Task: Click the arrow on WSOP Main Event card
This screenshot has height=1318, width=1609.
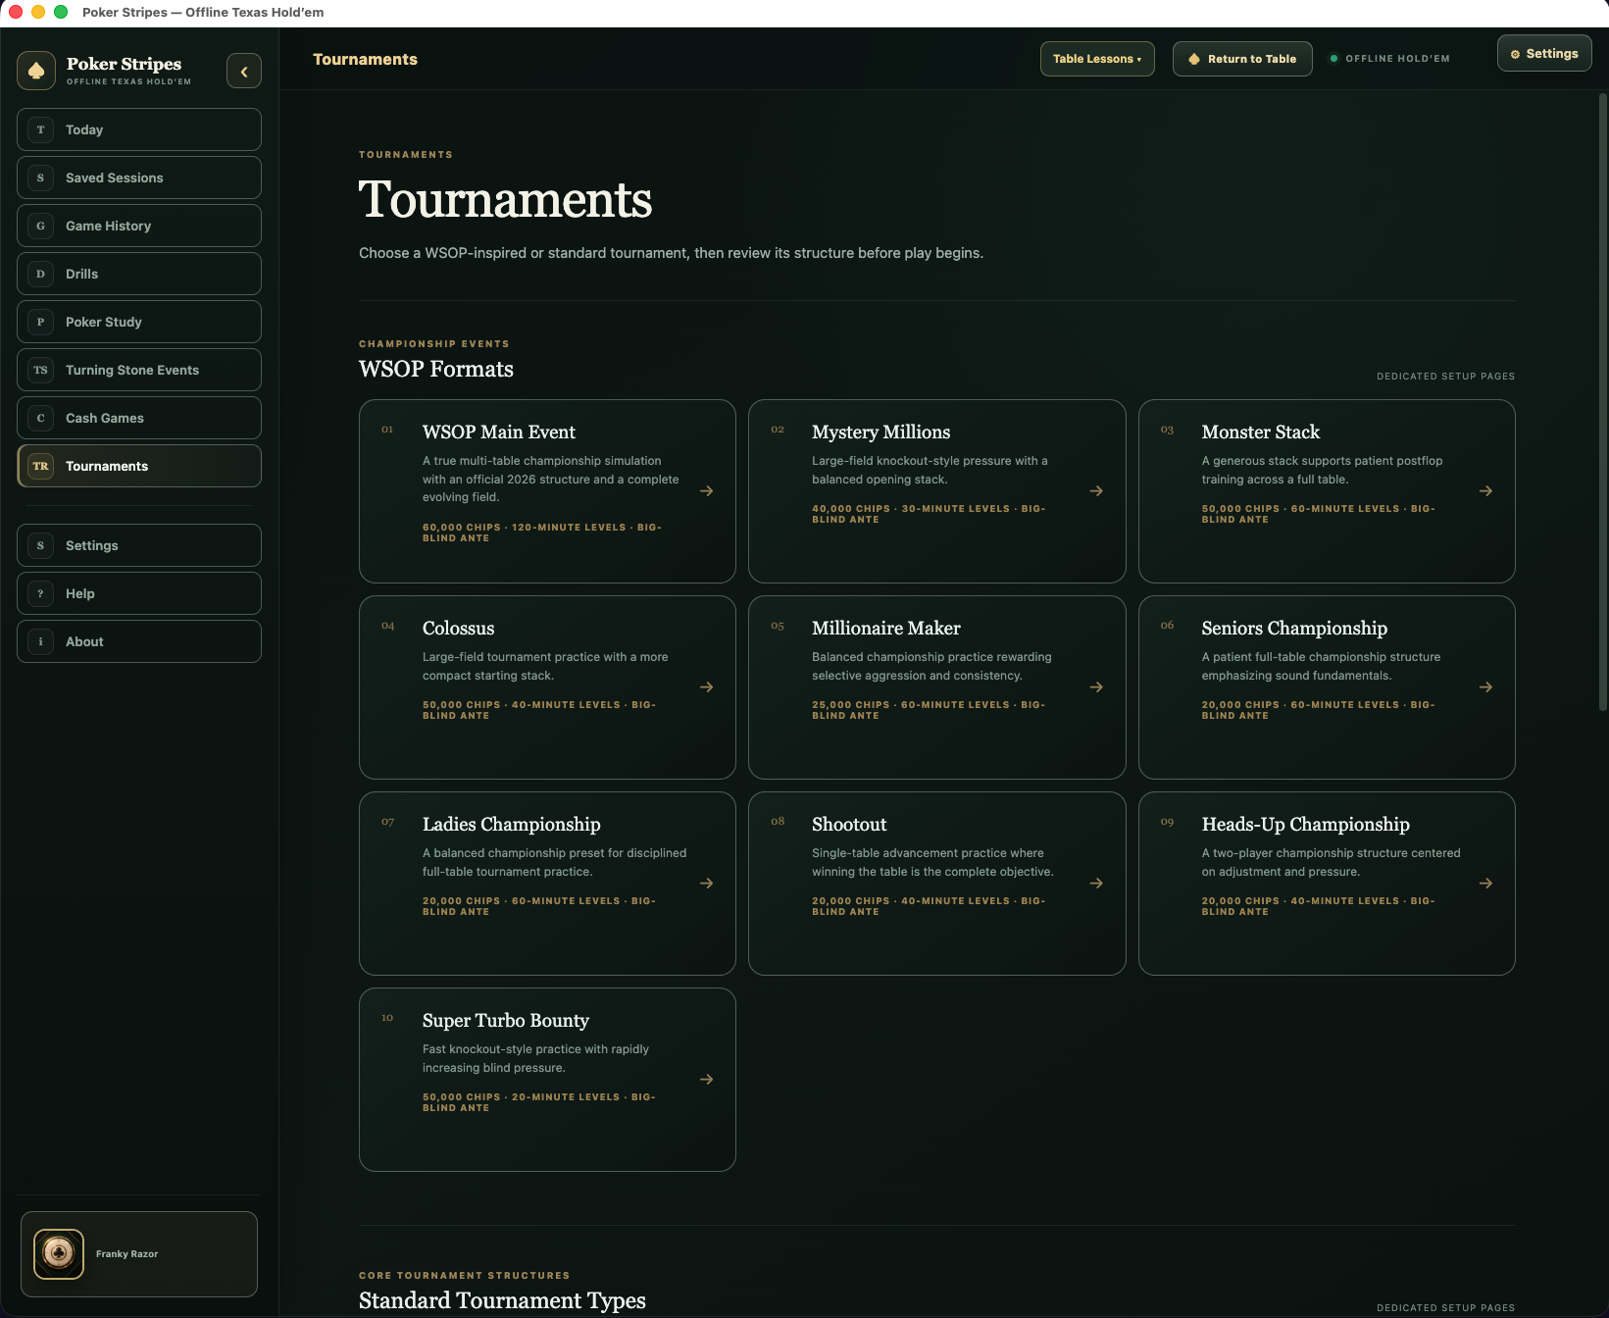Action: coord(706,491)
